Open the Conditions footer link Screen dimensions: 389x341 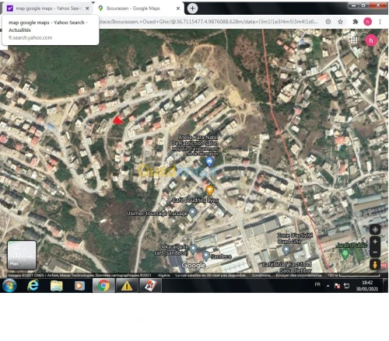(x=261, y=275)
